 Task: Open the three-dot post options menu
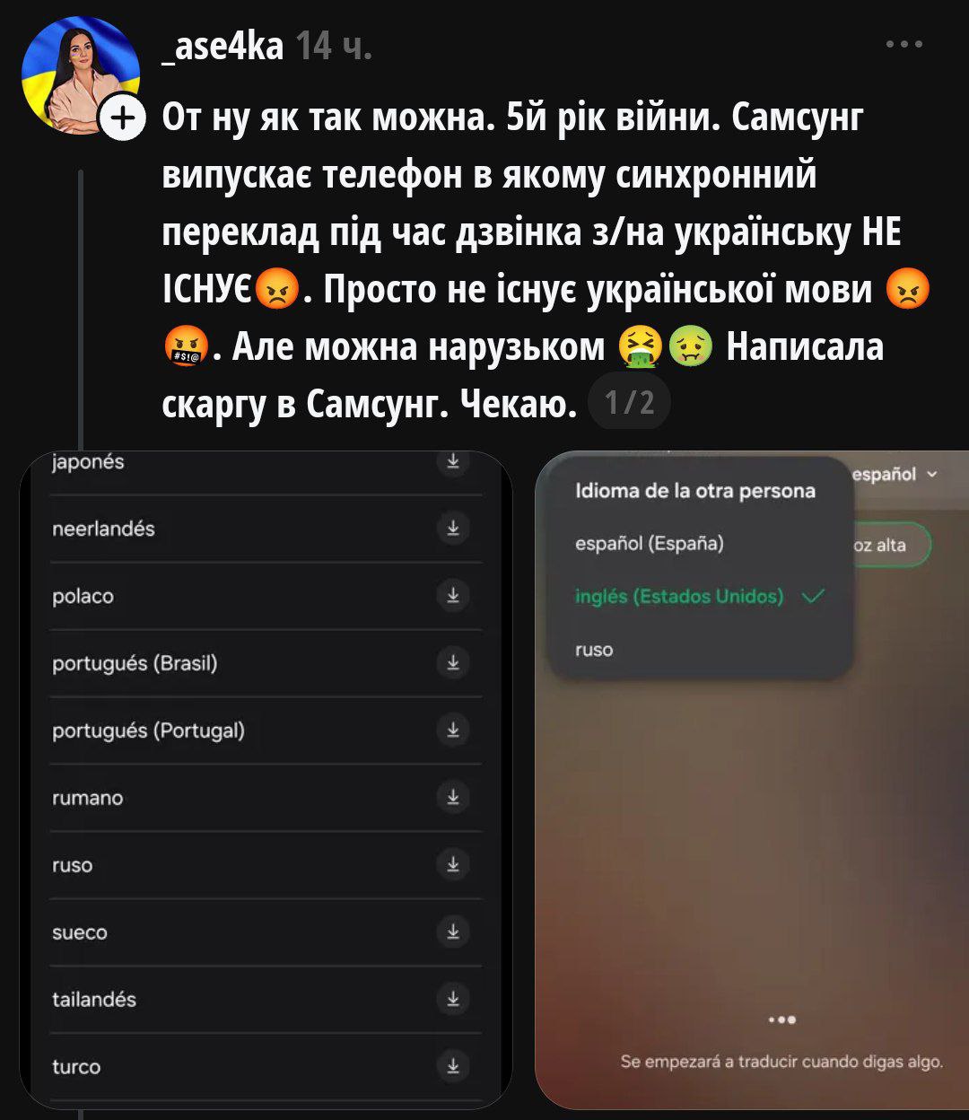[904, 44]
